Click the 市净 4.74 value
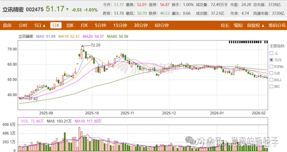 point(245,13)
